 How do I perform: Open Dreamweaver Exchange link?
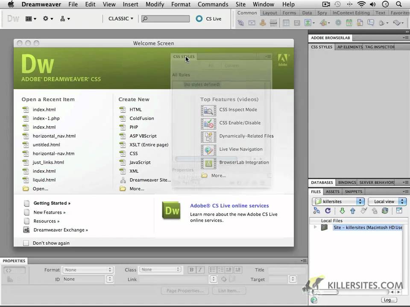tap(61, 230)
